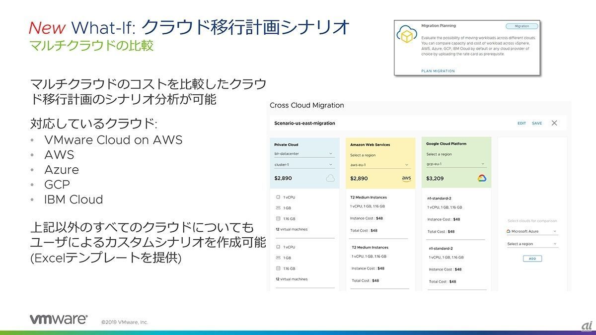
Task: Click the Private Cloud outline cloud icon
Action: tap(330, 178)
